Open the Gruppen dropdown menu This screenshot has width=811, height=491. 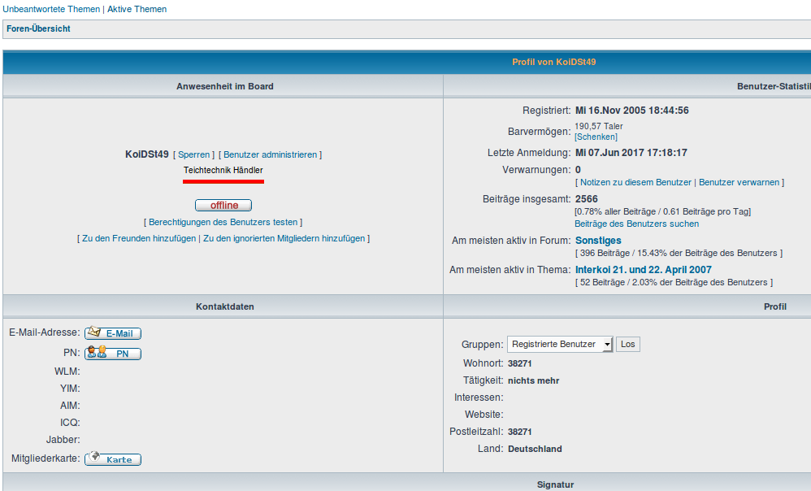coord(560,345)
